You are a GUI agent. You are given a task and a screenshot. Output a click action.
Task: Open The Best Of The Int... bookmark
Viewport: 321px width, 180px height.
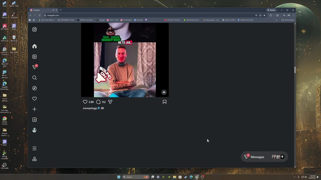(173, 20)
